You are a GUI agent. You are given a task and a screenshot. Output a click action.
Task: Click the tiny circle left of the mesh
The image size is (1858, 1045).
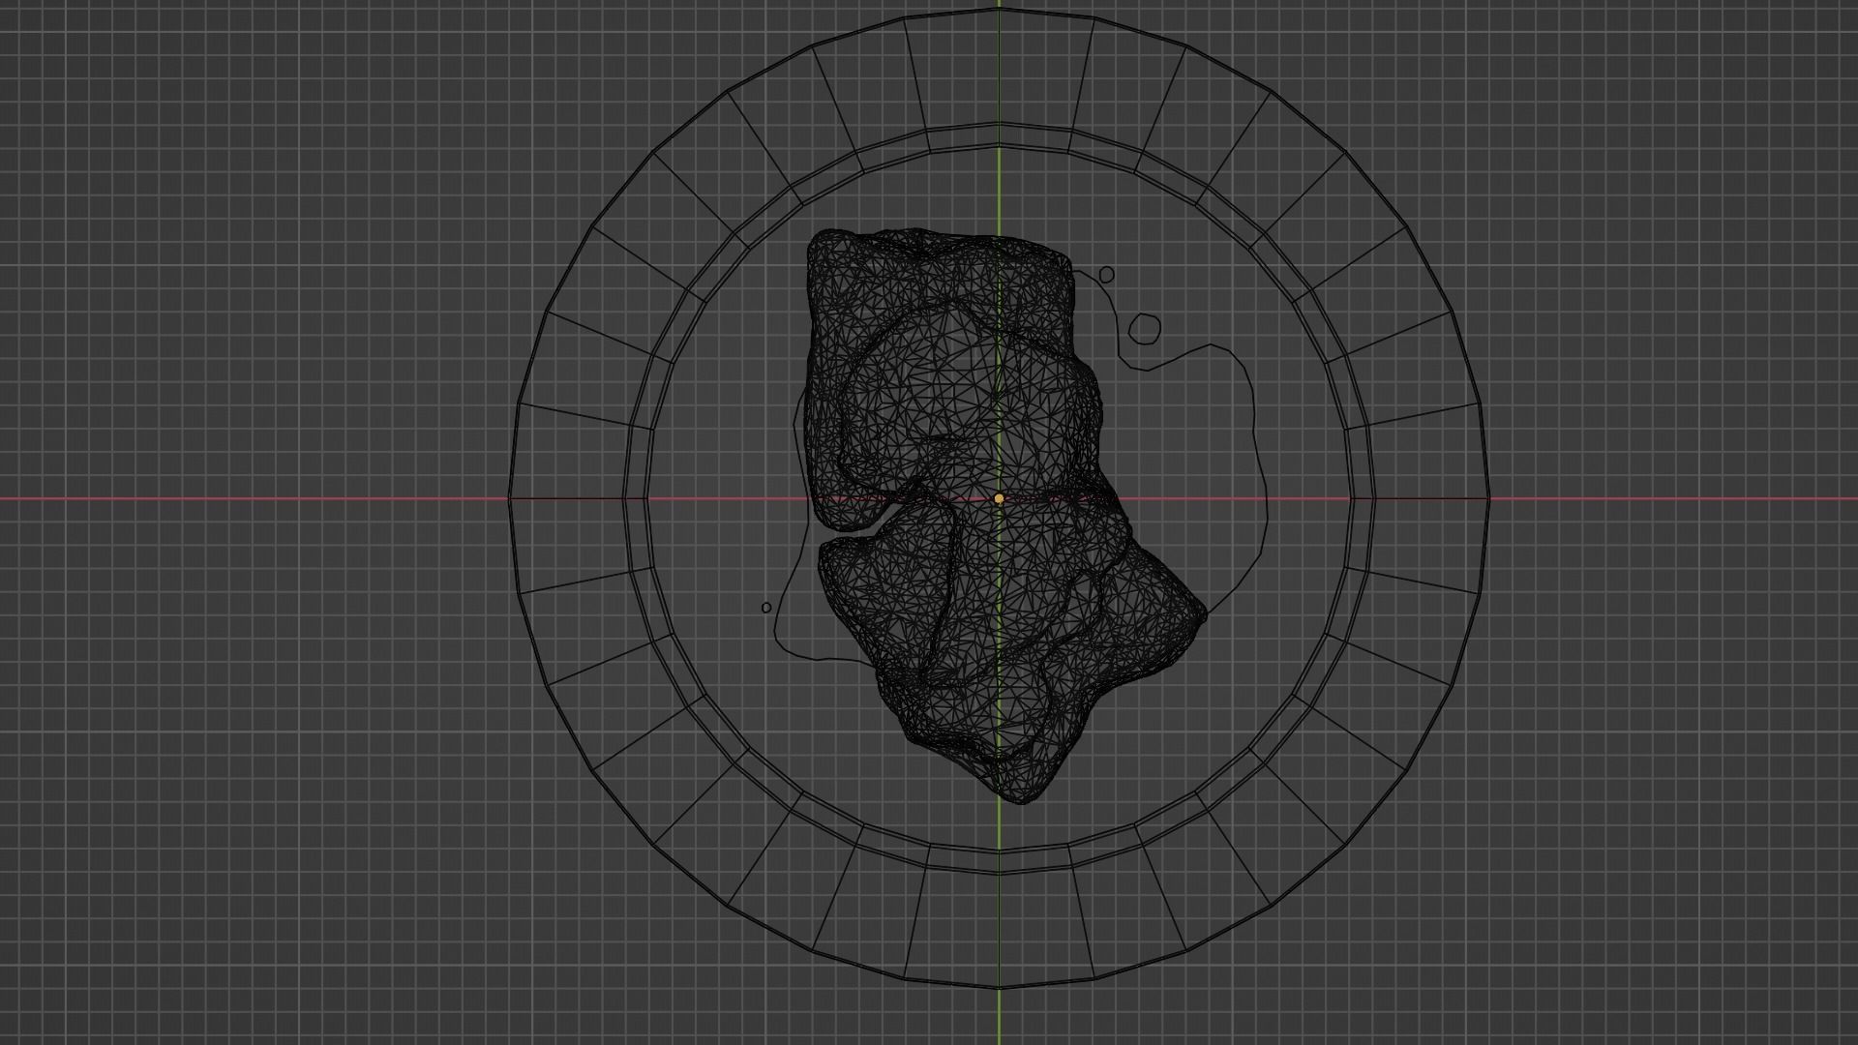tap(766, 608)
